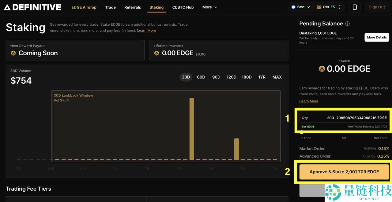Screen dimensions: 392x202
Task: Open the Base network dropdown
Action: pos(301,7)
